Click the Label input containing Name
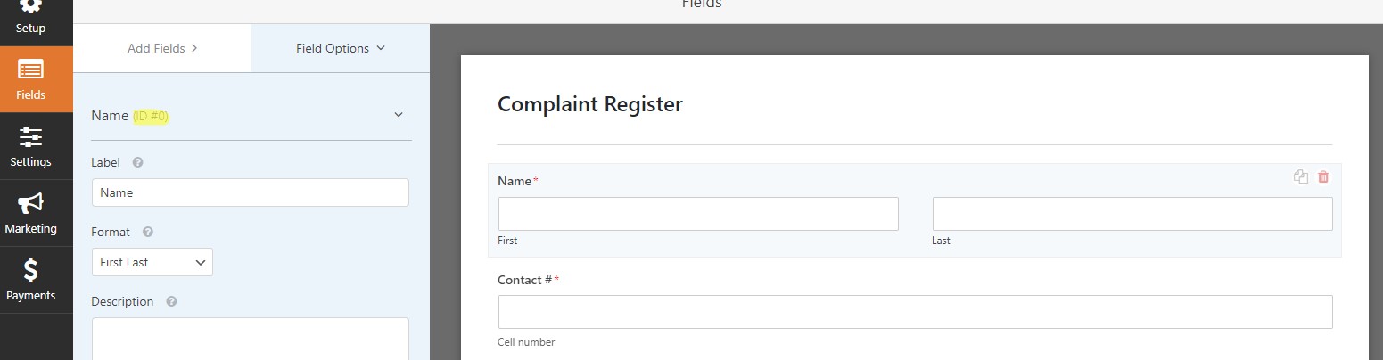Image resolution: width=1383 pixels, height=360 pixels. [251, 192]
